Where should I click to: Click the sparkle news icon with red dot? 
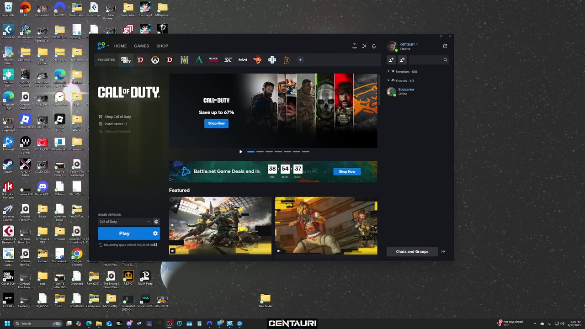click(364, 46)
